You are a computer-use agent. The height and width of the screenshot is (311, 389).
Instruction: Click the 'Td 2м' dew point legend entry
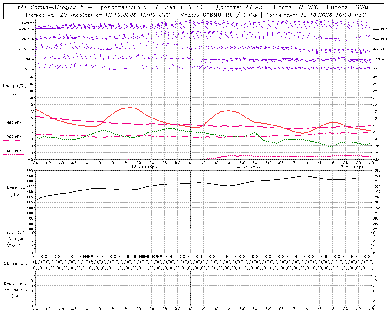pyautogui.click(x=14, y=109)
